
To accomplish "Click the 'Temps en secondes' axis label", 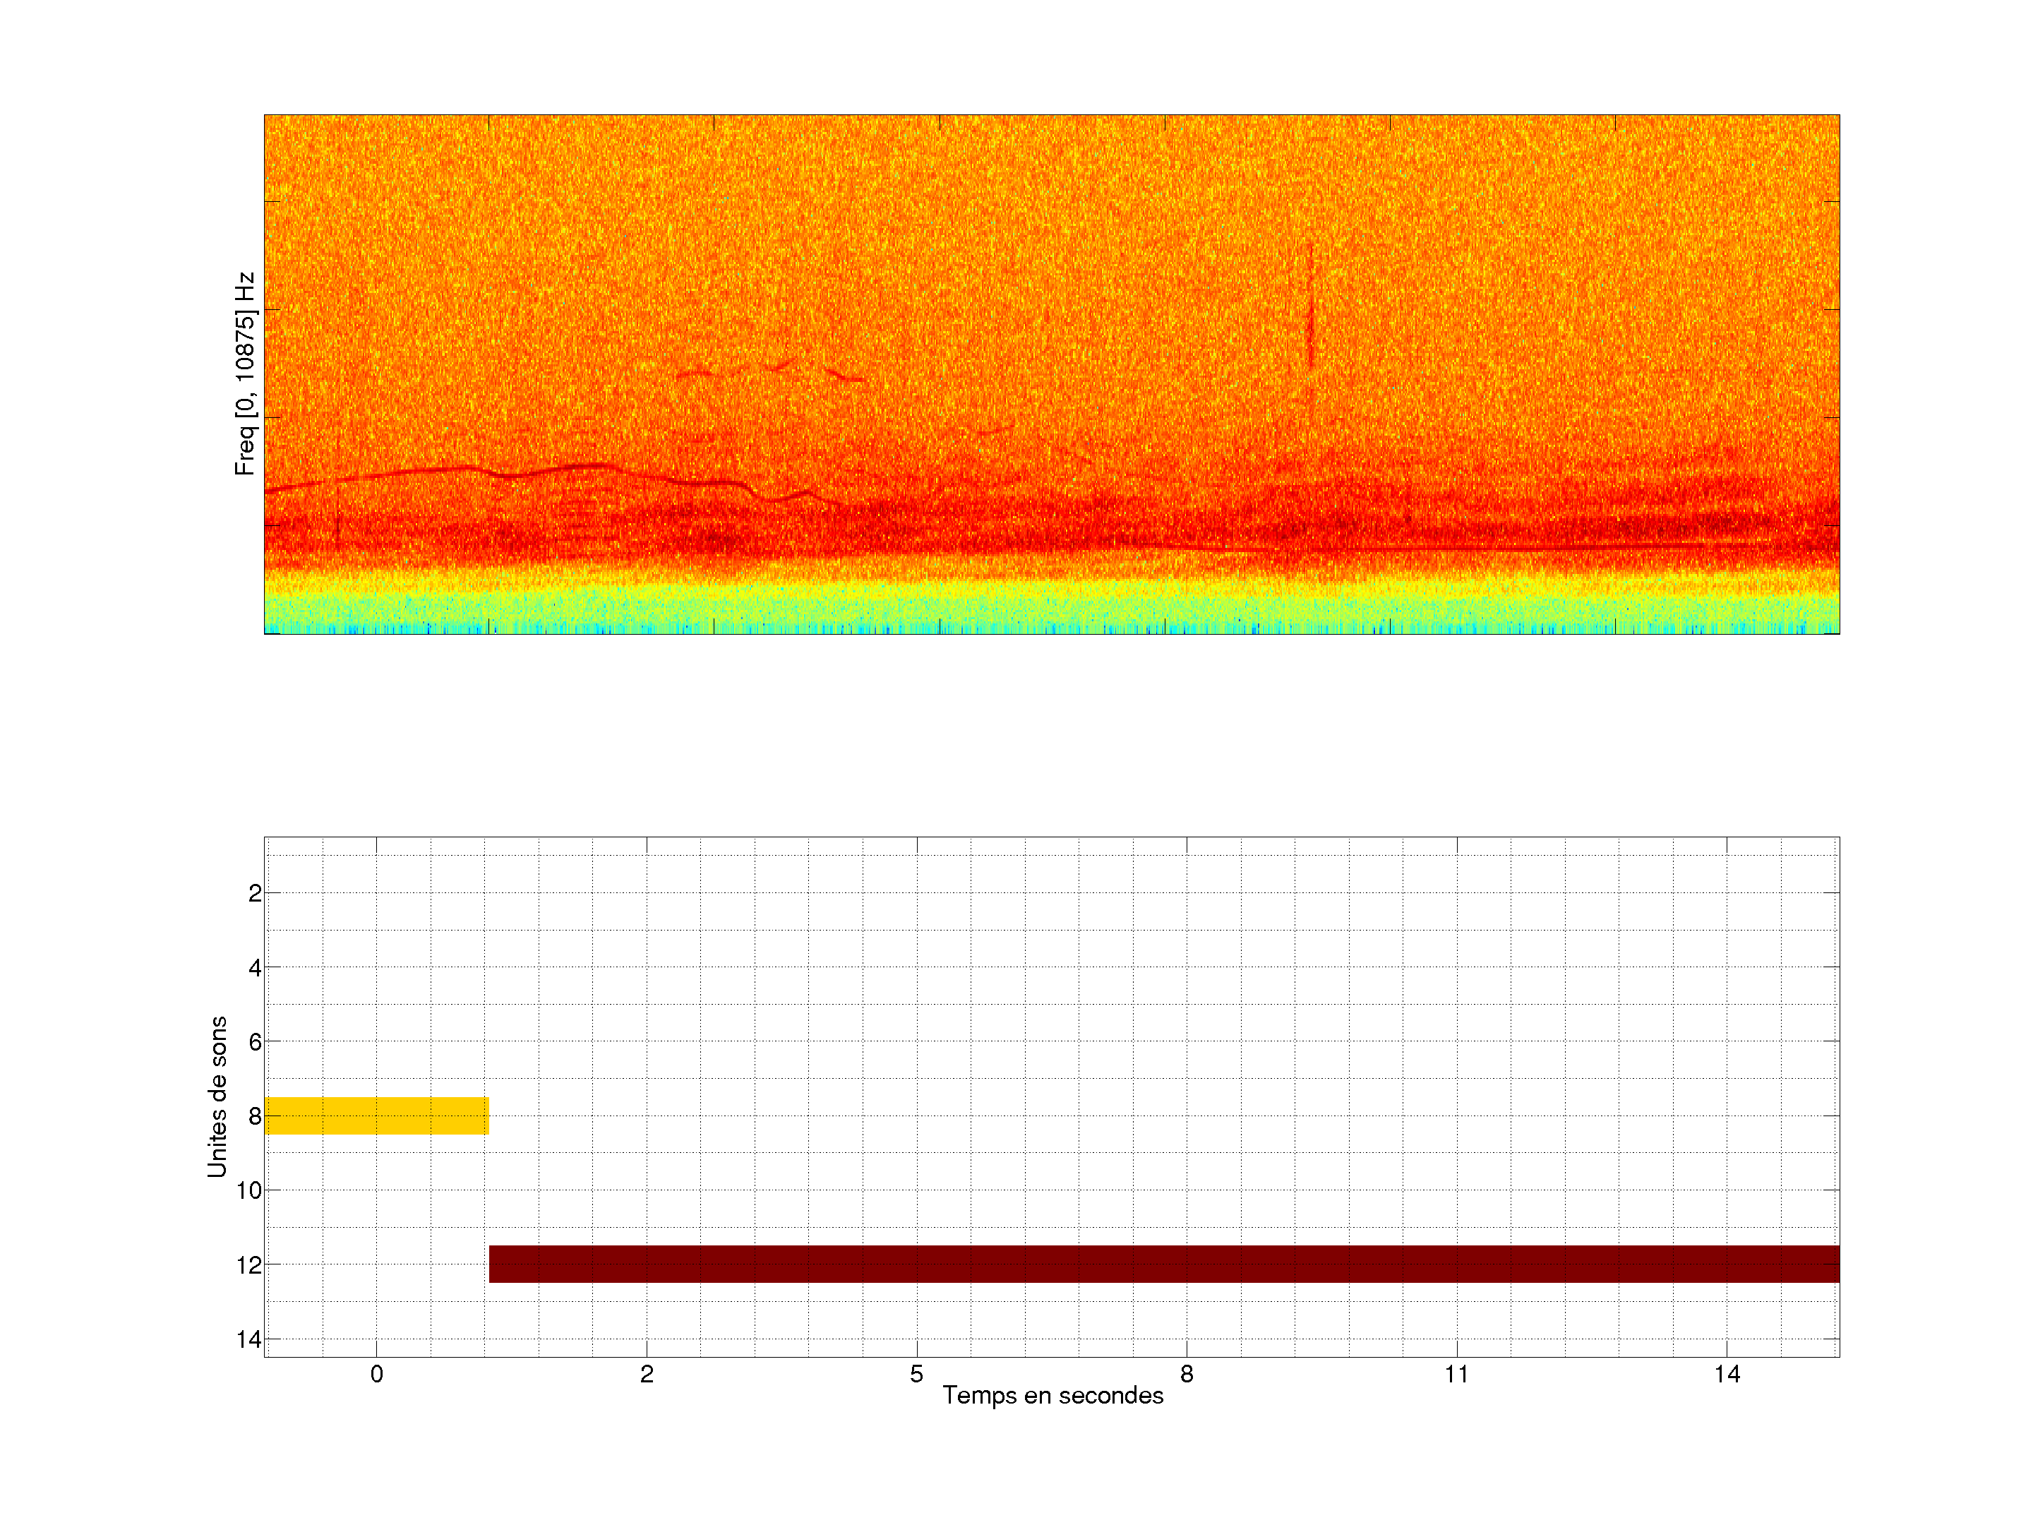I will [1053, 1395].
